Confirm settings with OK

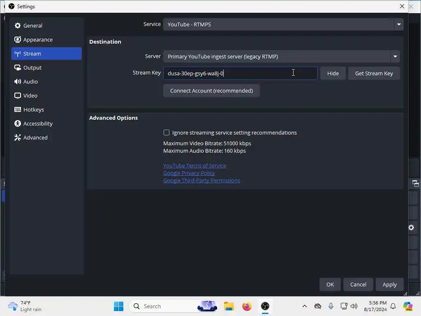tap(330, 284)
